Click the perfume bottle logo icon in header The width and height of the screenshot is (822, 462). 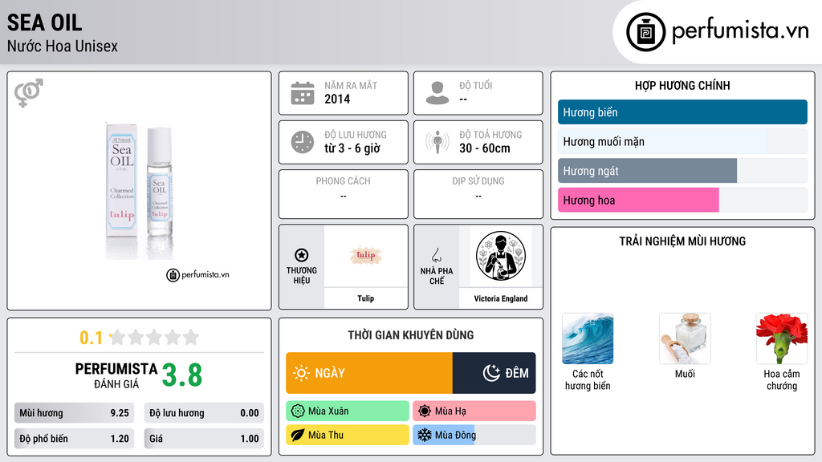coord(645,32)
